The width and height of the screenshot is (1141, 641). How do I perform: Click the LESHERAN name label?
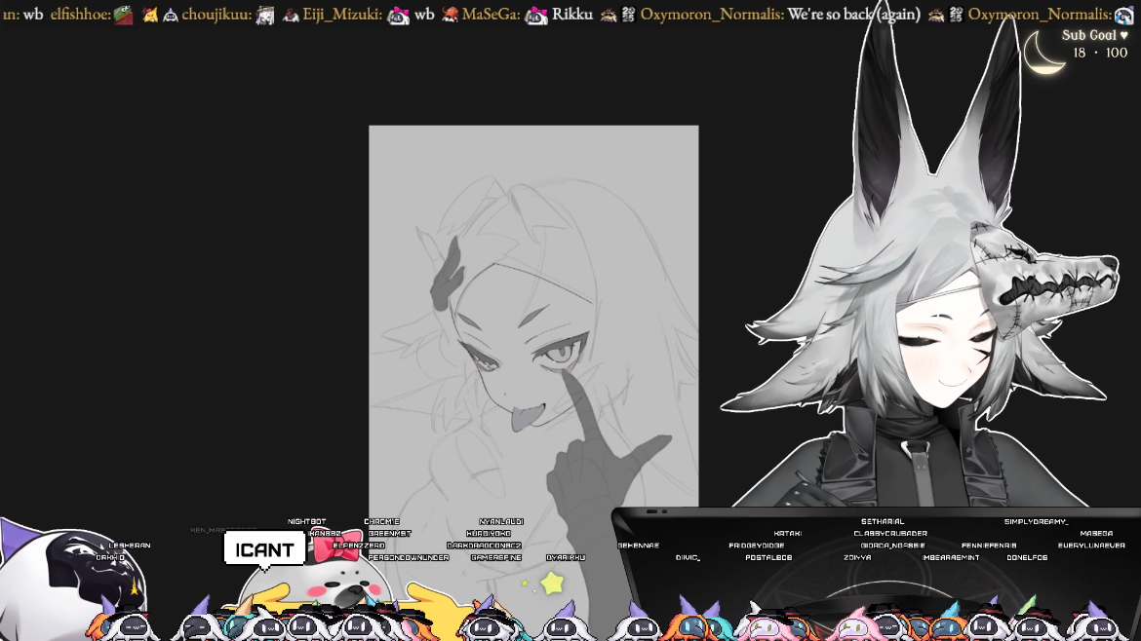(x=129, y=546)
